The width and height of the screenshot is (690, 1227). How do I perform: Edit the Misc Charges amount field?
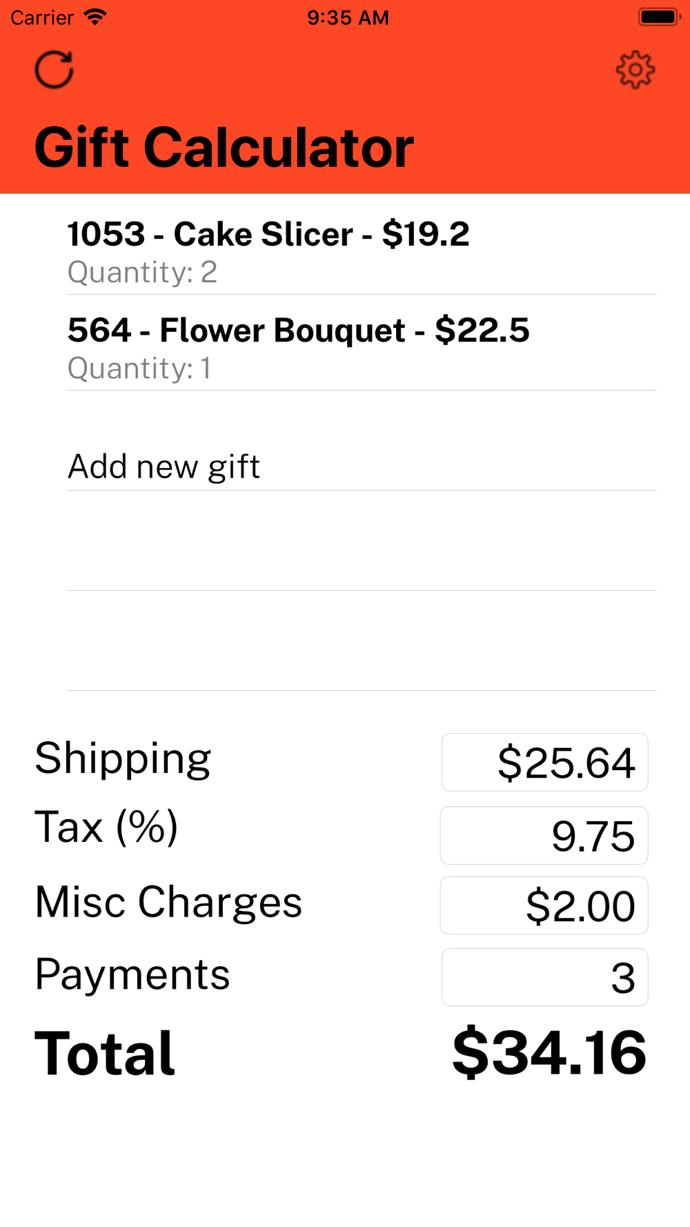point(544,906)
